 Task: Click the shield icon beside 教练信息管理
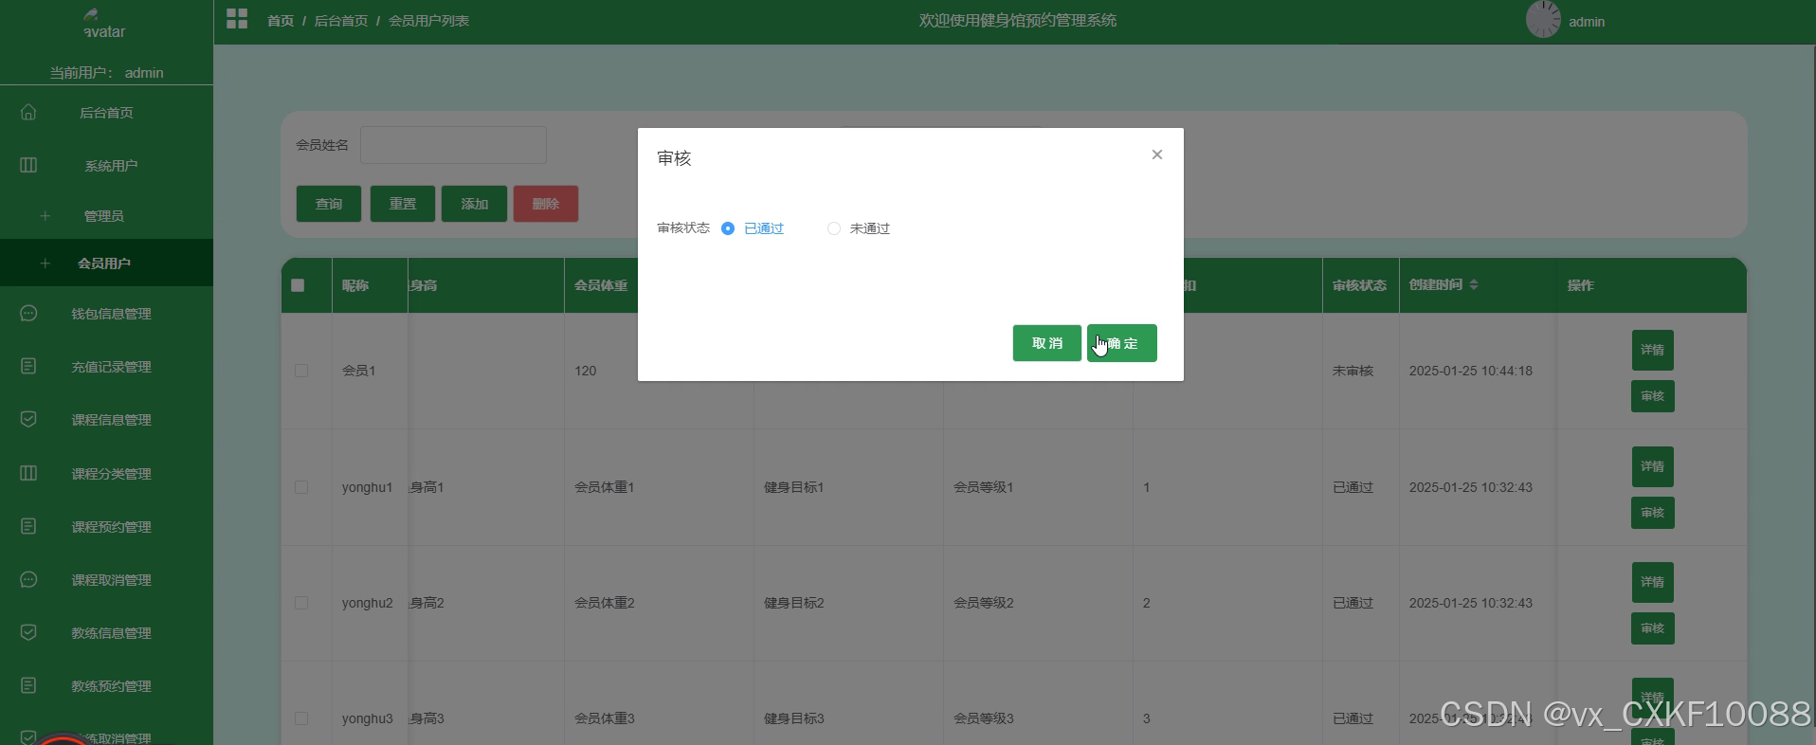tap(28, 632)
